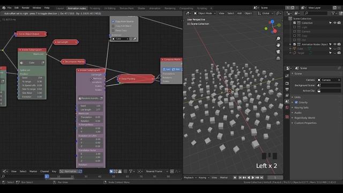Open the Tool properties tab icon
Viewport: 343px width, 193px height.
coord(287,76)
